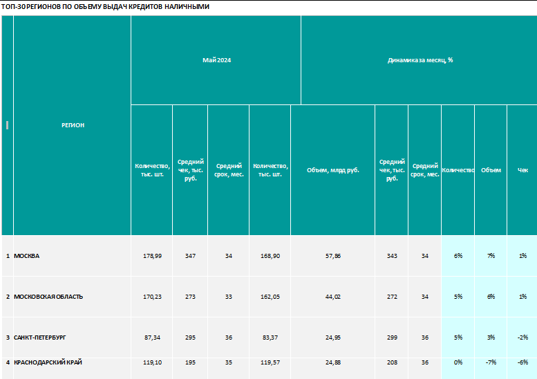This screenshot has width=537, height=379.
Task: Select the 7% cell in МОСКВА row
Action: click(x=491, y=256)
